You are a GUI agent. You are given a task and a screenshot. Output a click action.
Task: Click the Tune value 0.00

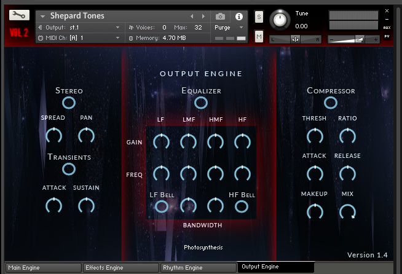coord(301,26)
